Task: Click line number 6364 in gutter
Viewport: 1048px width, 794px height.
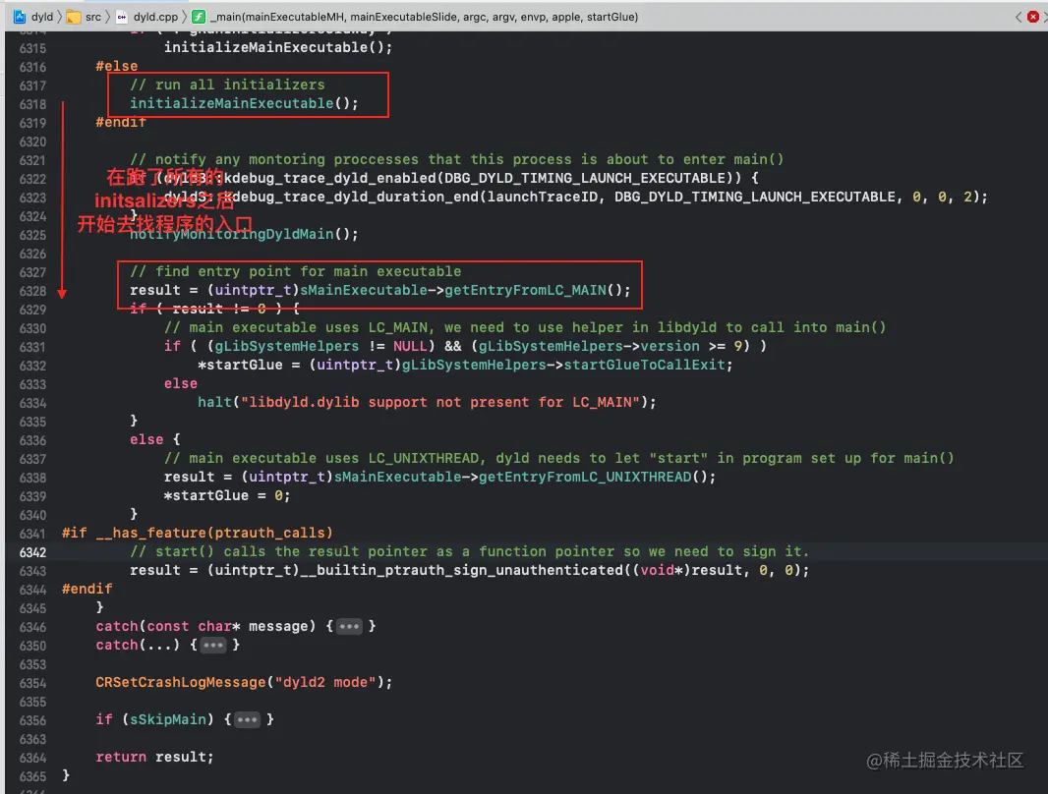Action: 32,758
